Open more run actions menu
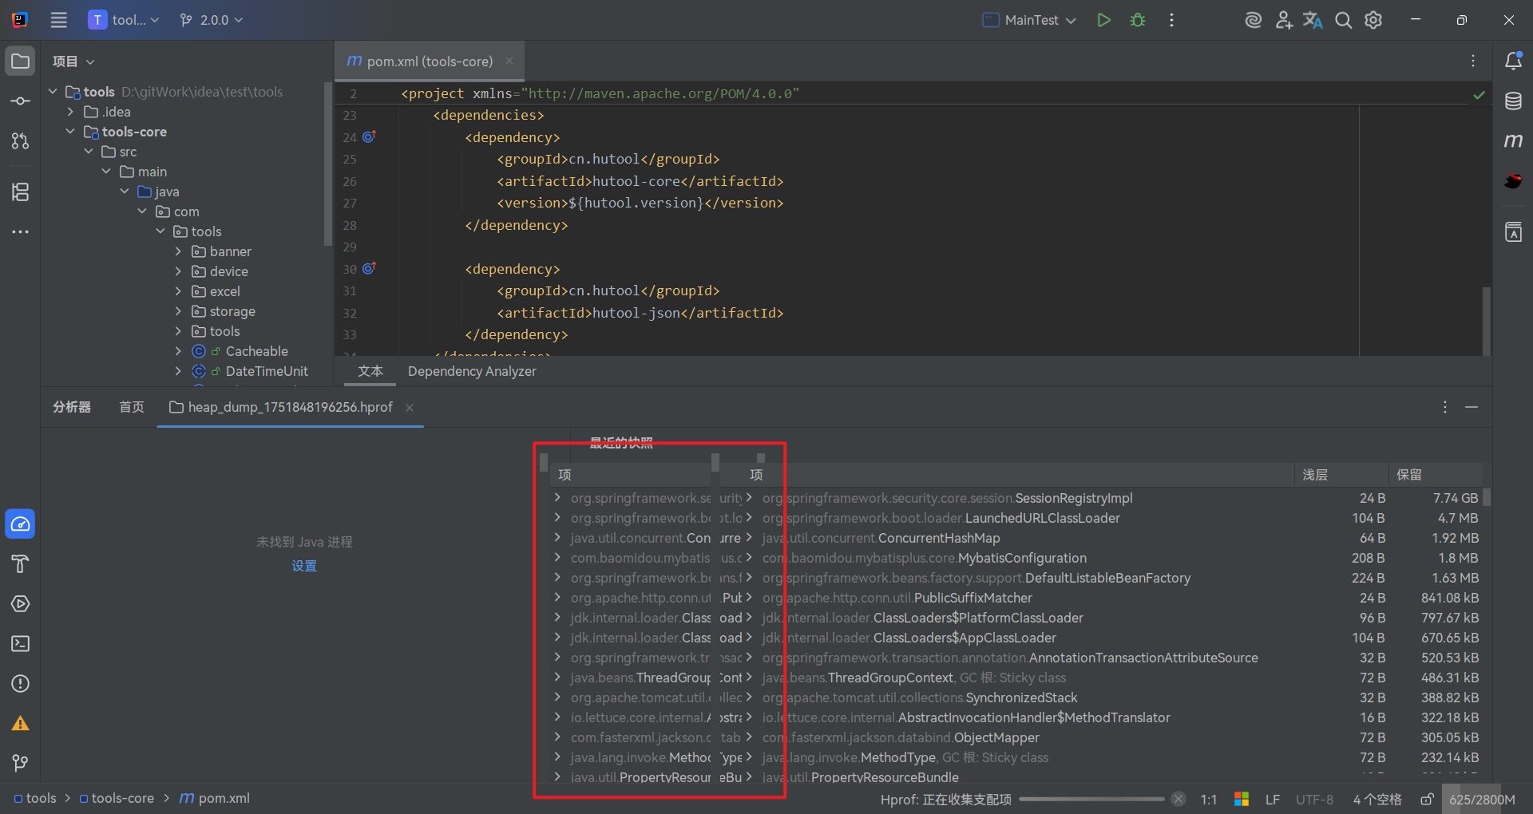This screenshot has height=814, width=1533. pyautogui.click(x=1171, y=20)
